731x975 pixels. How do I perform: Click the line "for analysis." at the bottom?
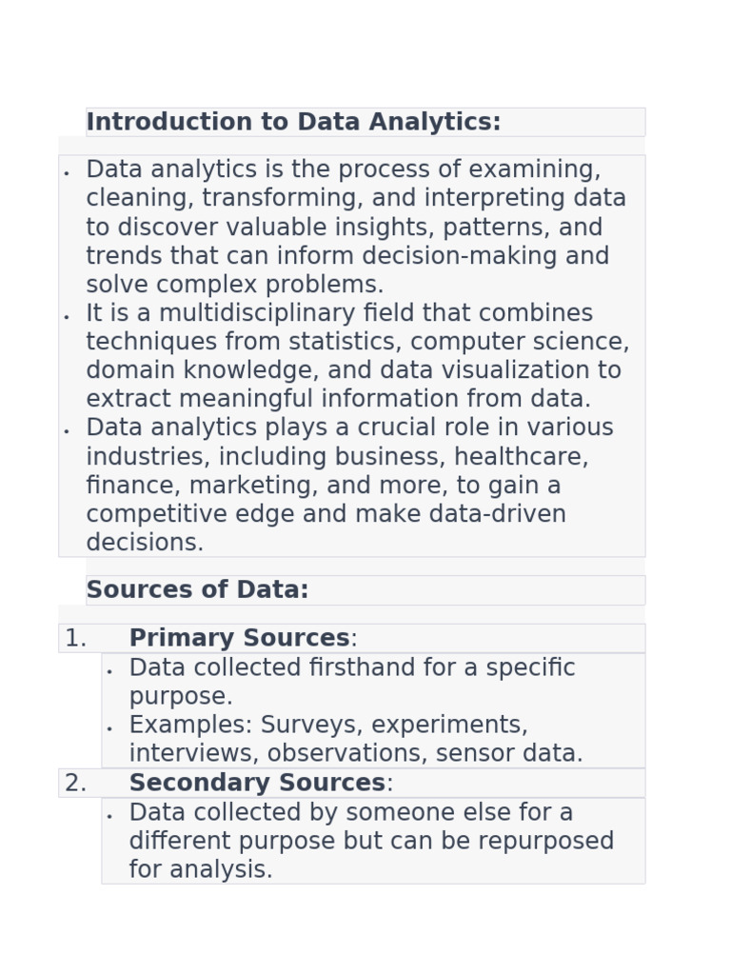201,870
